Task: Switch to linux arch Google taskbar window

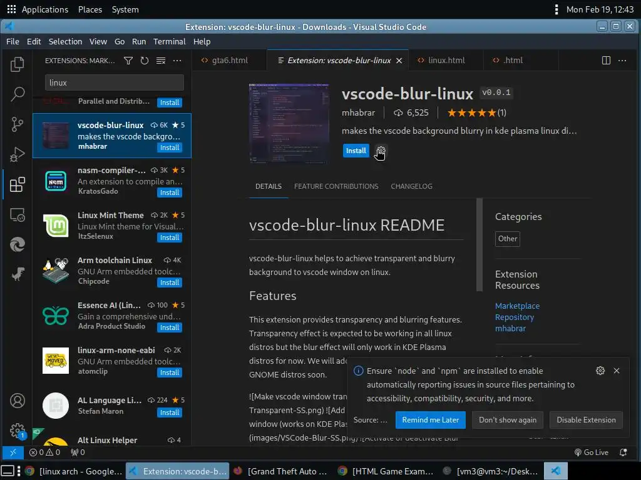Action: tap(74, 471)
